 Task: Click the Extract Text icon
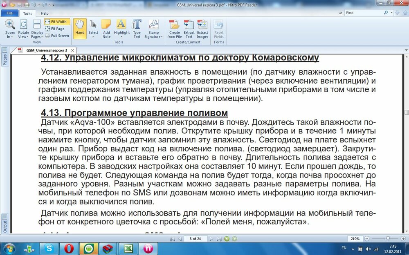(189, 24)
